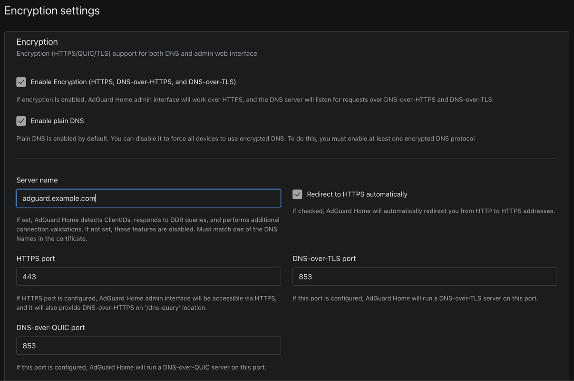Screen dimensions: 574x381
Task: Click the DNS-over-QUIC server help text
Action: click(141, 367)
